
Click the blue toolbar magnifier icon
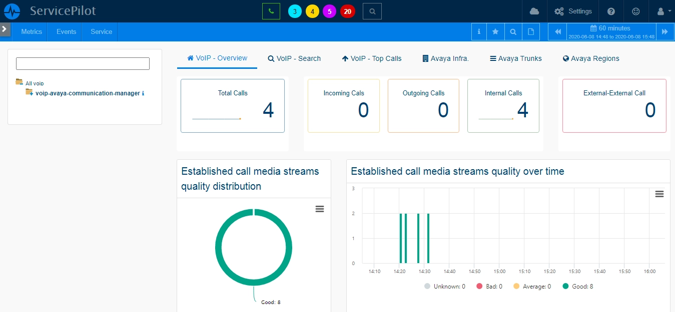point(513,31)
